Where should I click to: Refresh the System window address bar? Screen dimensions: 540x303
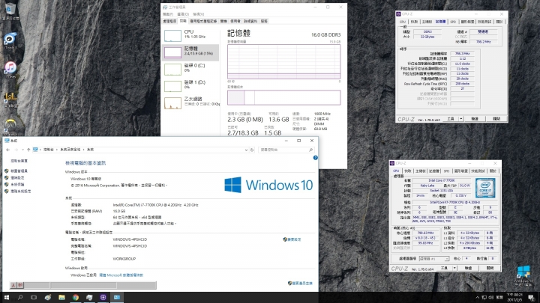coord(252,150)
